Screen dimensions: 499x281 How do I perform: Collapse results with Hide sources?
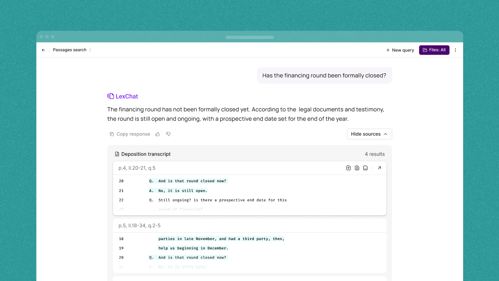(369, 134)
